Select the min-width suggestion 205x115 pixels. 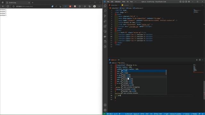(x=143, y=77)
